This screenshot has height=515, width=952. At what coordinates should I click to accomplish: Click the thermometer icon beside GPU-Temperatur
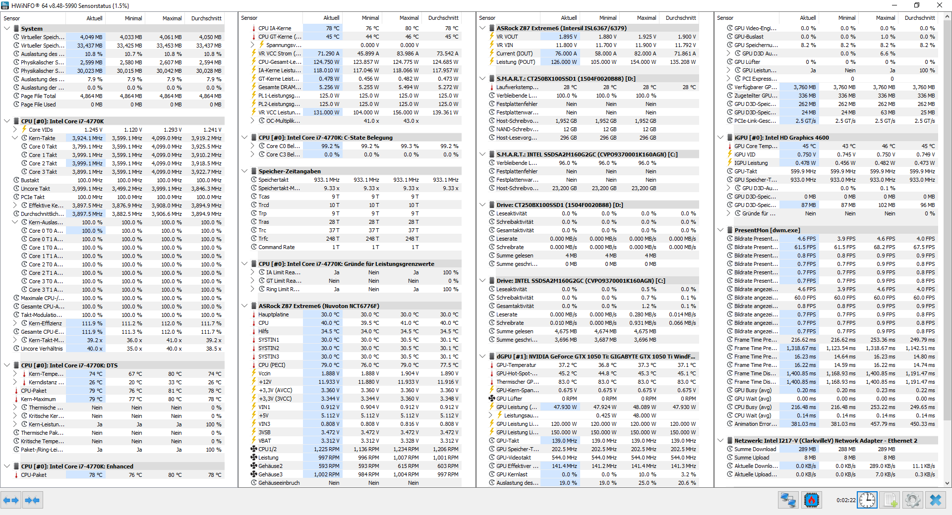(492, 365)
